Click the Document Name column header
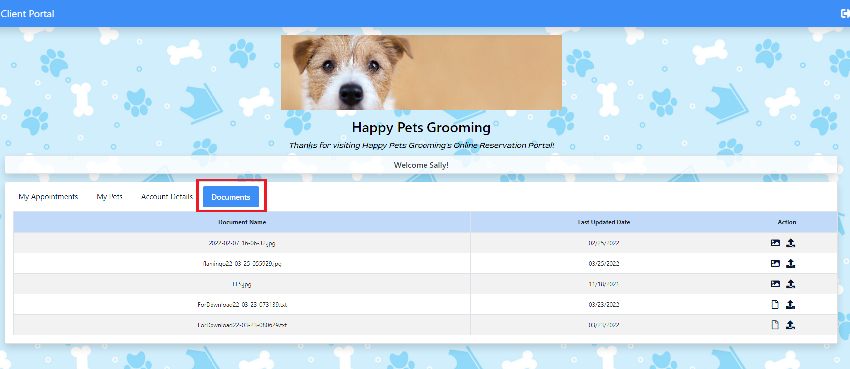The height and width of the screenshot is (369, 850). [242, 222]
